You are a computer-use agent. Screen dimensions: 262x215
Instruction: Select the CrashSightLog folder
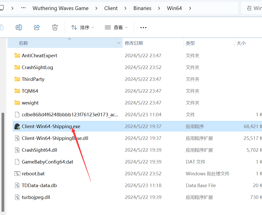click(37, 67)
